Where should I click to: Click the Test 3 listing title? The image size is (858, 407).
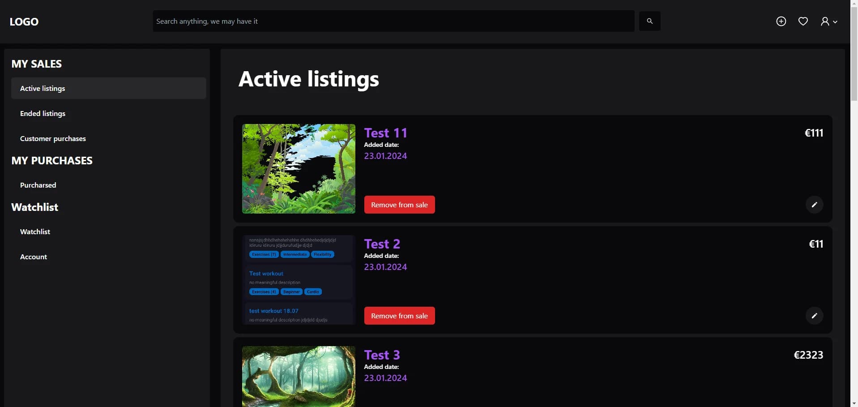[382, 355]
